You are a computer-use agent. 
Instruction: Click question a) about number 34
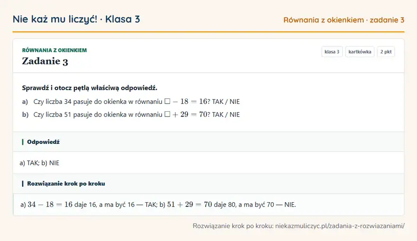click(x=131, y=101)
